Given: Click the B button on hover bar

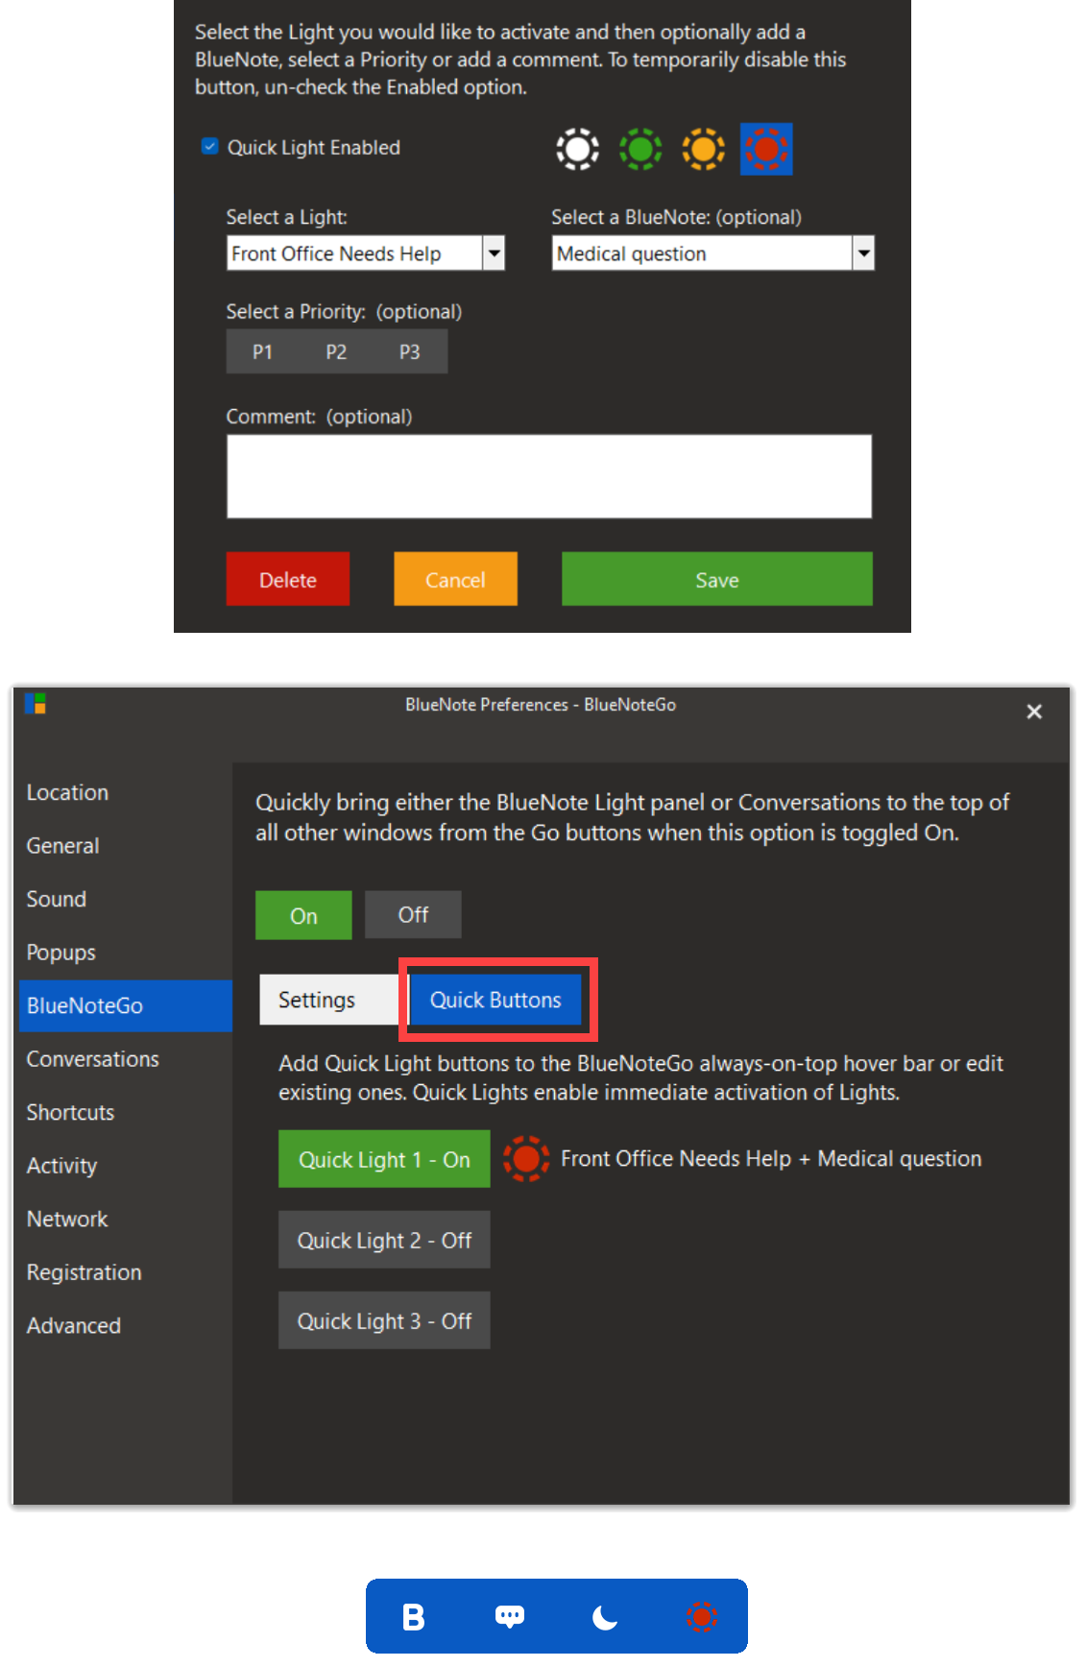Looking at the screenshot, I should (x=413, y=1617).
